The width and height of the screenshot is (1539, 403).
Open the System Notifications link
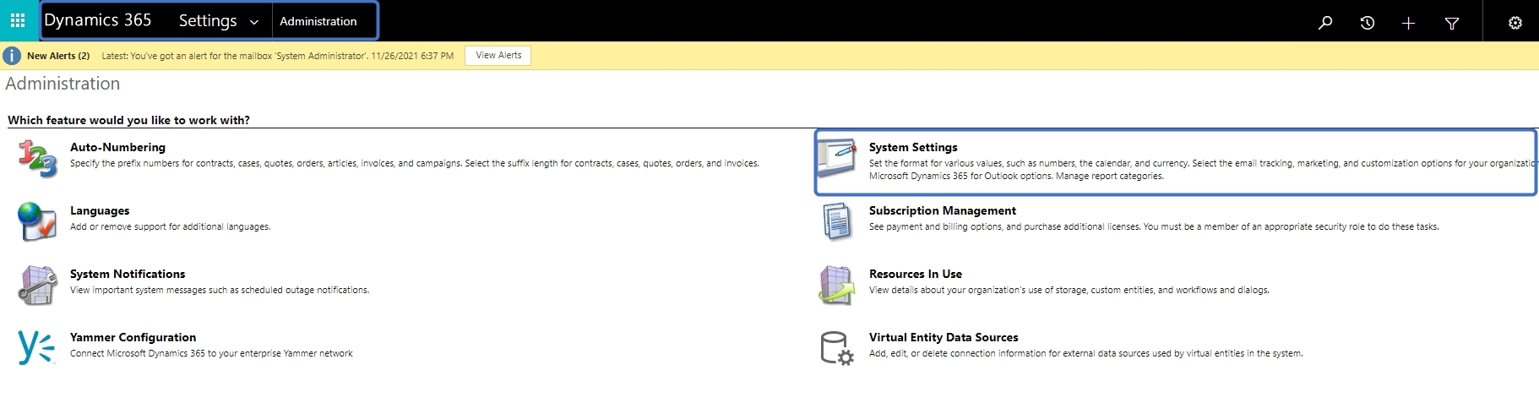point(128,274)
